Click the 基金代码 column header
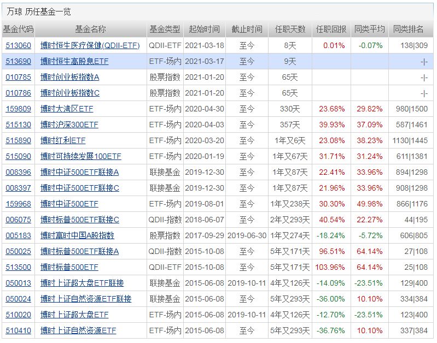Image resolution: width=437 pixels, height=343 pixels. point(18,29)
